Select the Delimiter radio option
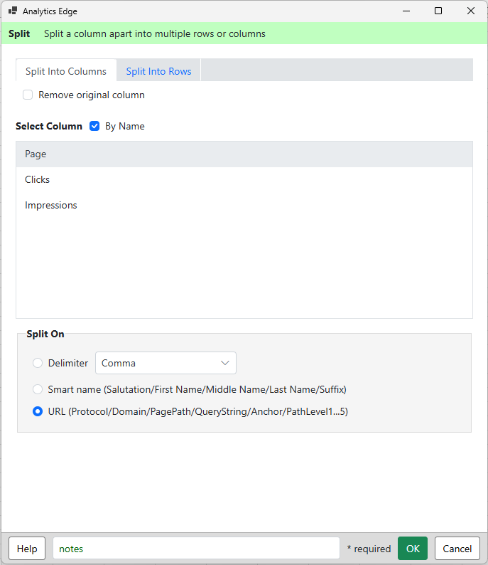 [x=38, y=363]
